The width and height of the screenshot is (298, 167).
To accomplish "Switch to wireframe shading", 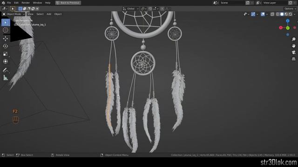I will click(x=278, y=14).
